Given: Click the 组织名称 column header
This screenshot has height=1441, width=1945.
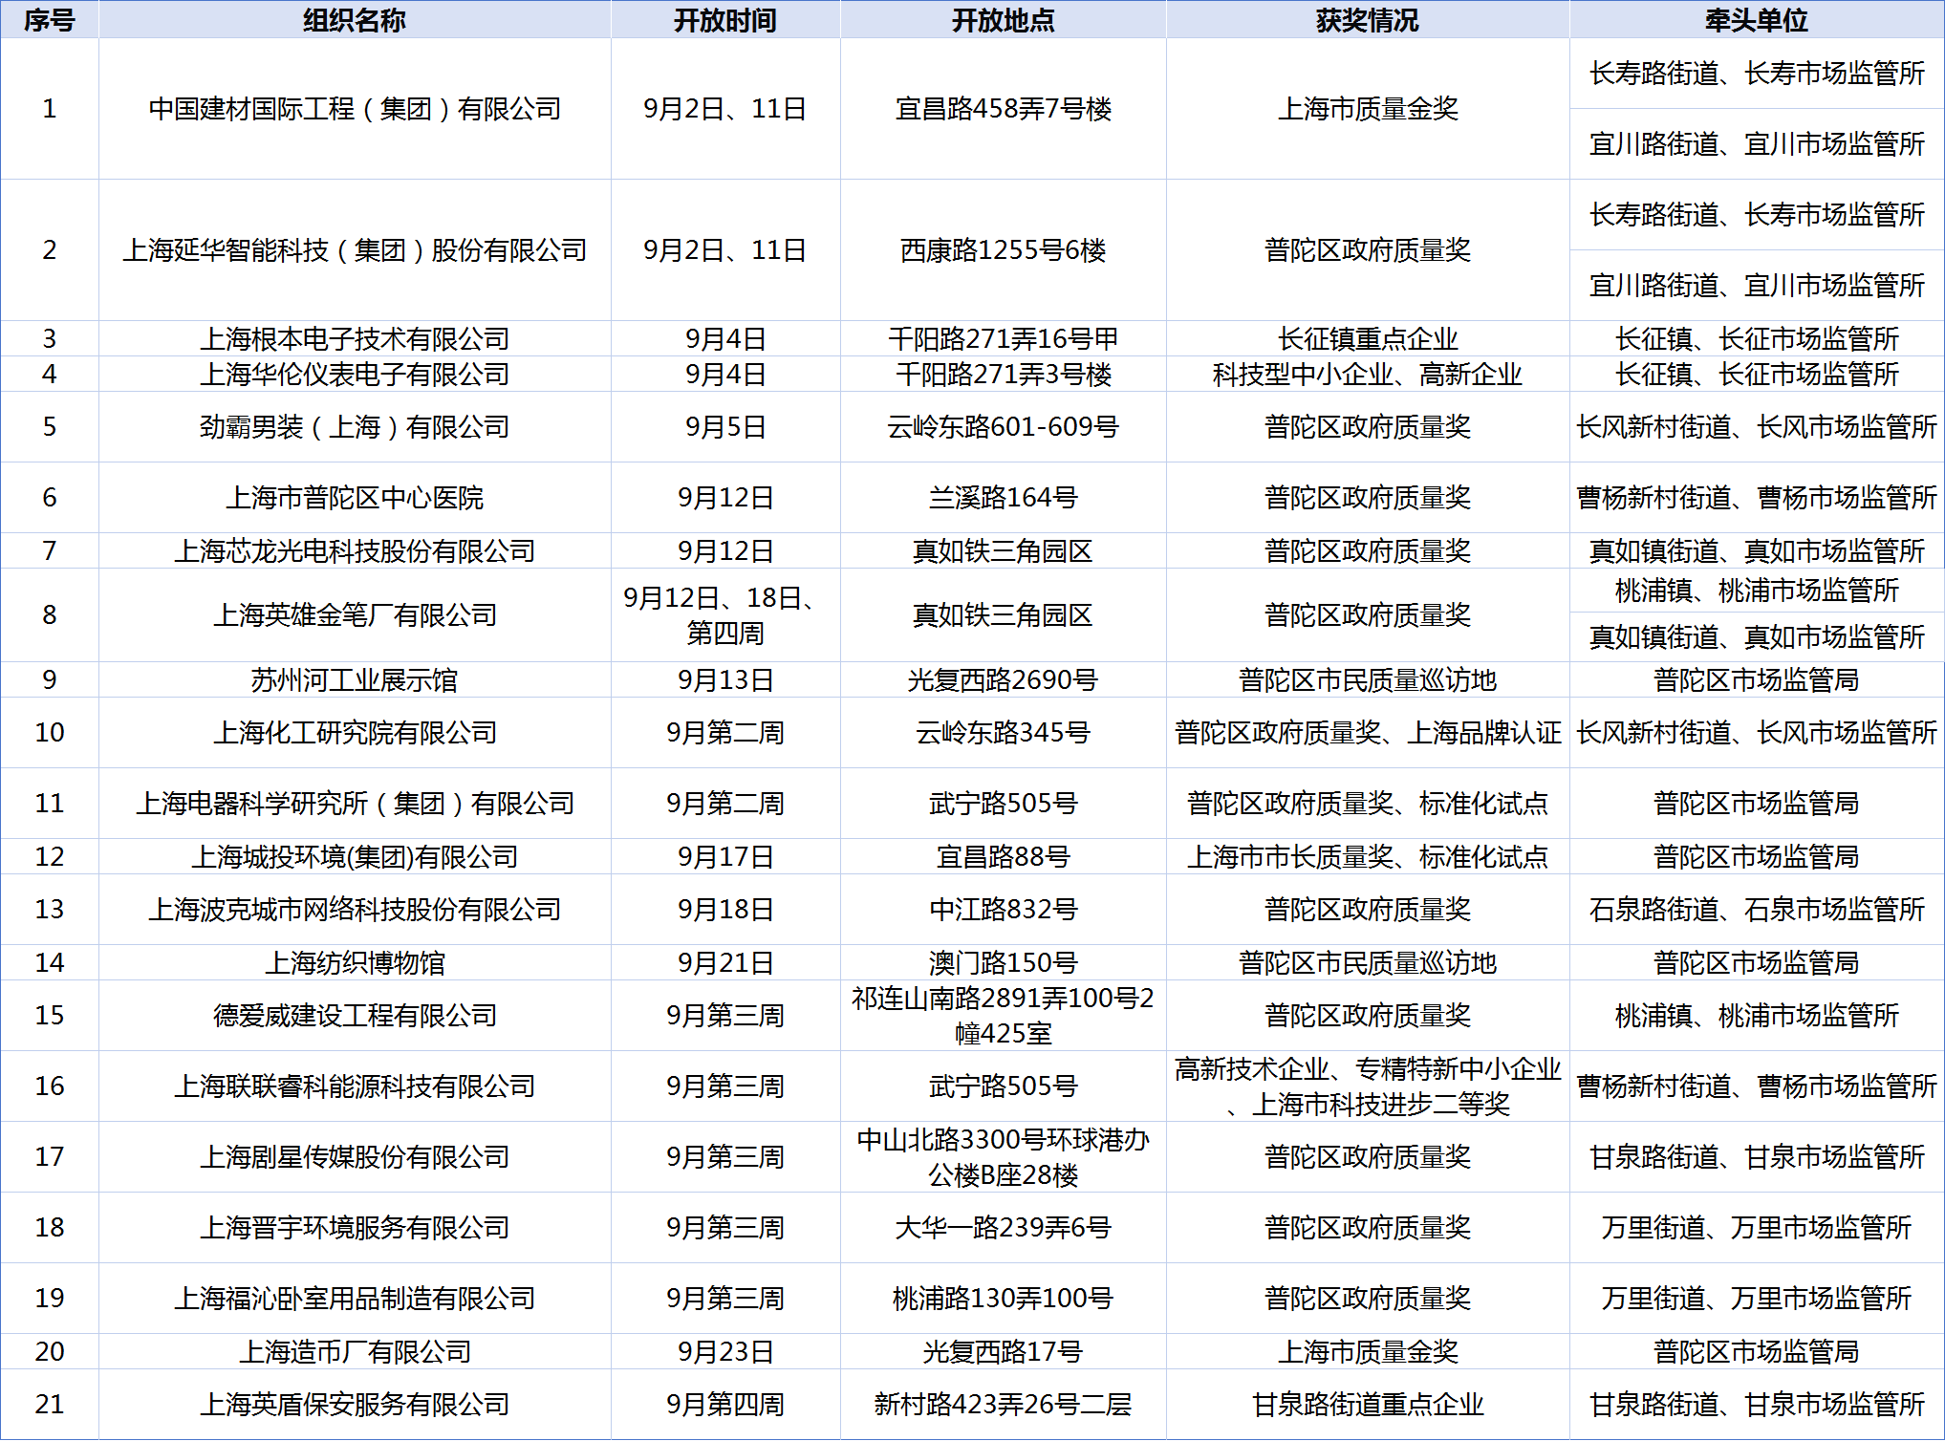Looking at the screenshot, I should click(x=354, y=20).
